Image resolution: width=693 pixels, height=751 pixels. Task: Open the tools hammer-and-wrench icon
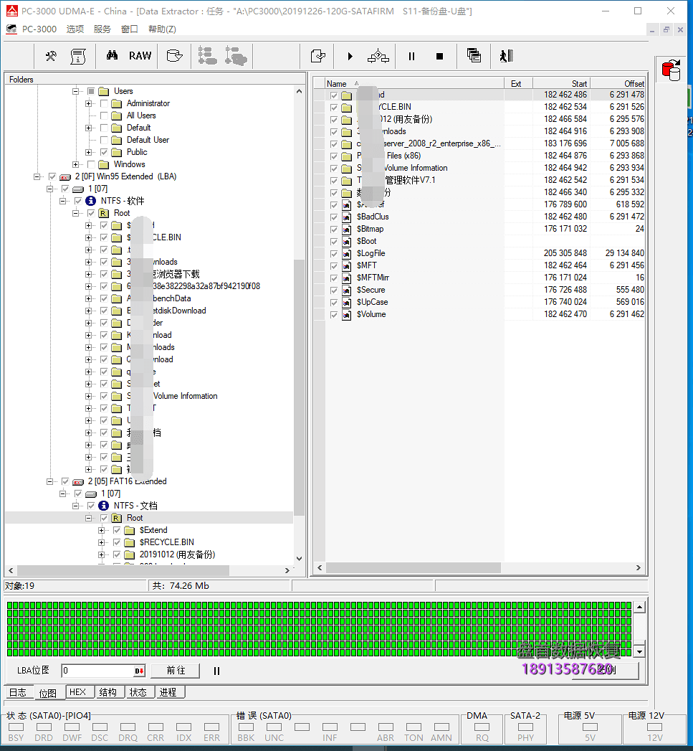tap(51, 56)
